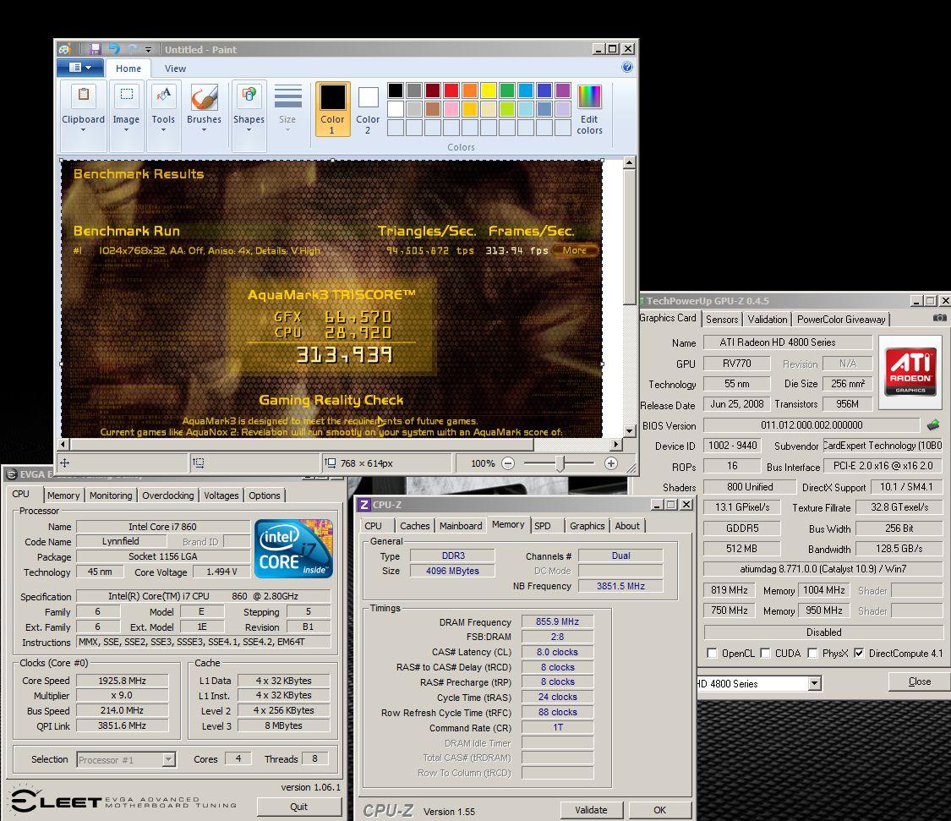Click the DRAM Frequency value 855.9 MHz
The image size is (951, 821).
(557, 622)
